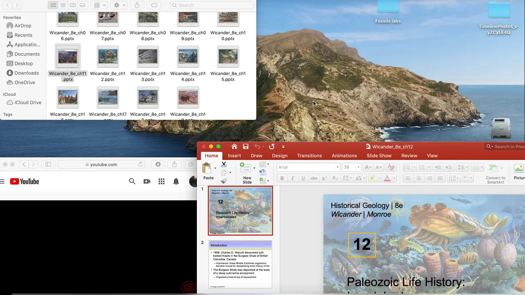Screen dimensions: 525x295
Task: Click the text highlight color marker
Action: click(x=372, y=178)
